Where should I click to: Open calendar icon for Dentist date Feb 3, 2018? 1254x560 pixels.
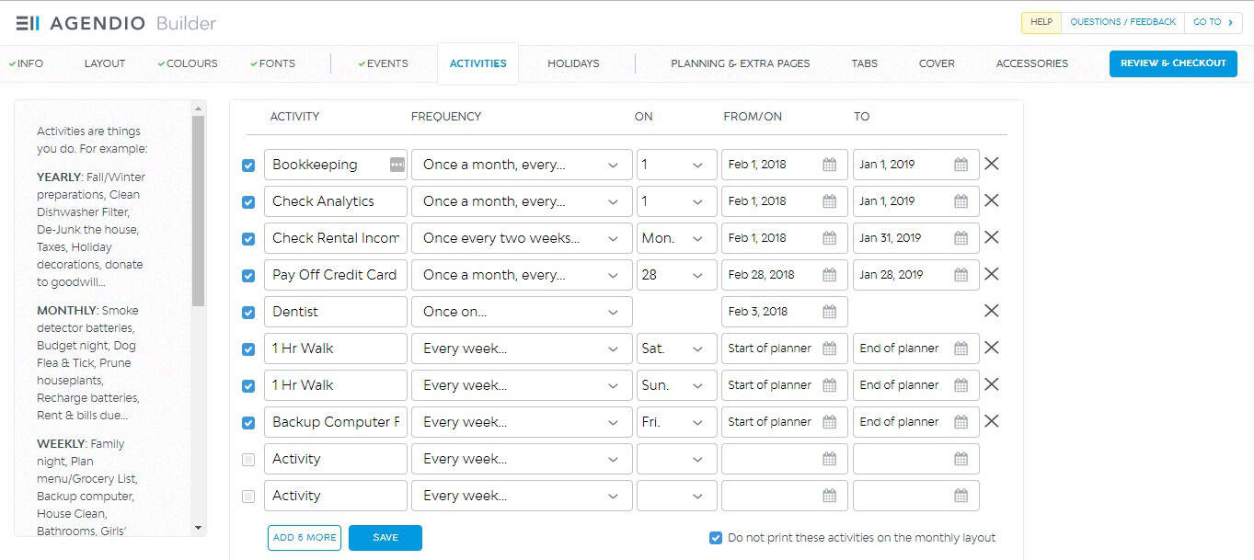point(829,312)
